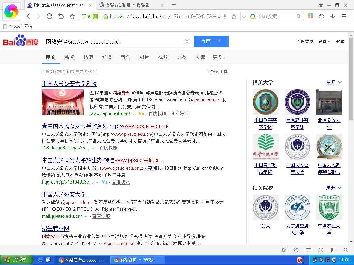Open a new tab with plus button
The width and height of the screenshot is (354, 265).
(x=174, y=5)
